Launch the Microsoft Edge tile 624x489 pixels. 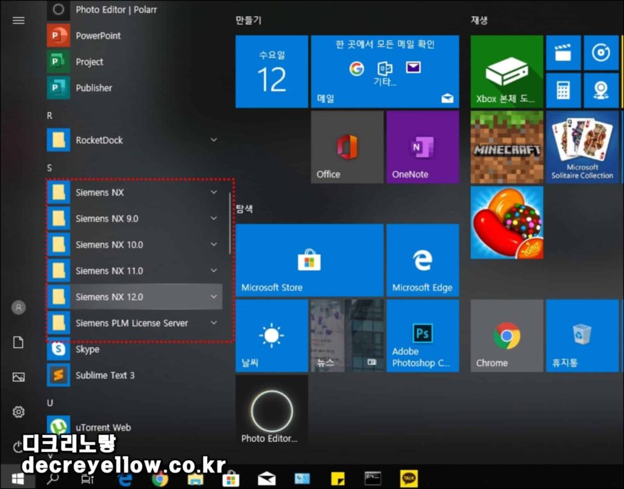[423, 260]
